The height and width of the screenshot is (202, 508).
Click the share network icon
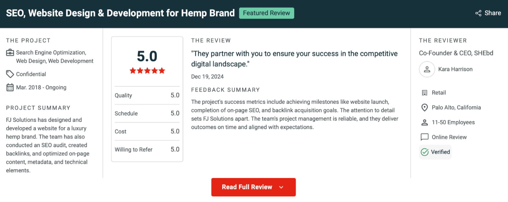coord(478,13)
